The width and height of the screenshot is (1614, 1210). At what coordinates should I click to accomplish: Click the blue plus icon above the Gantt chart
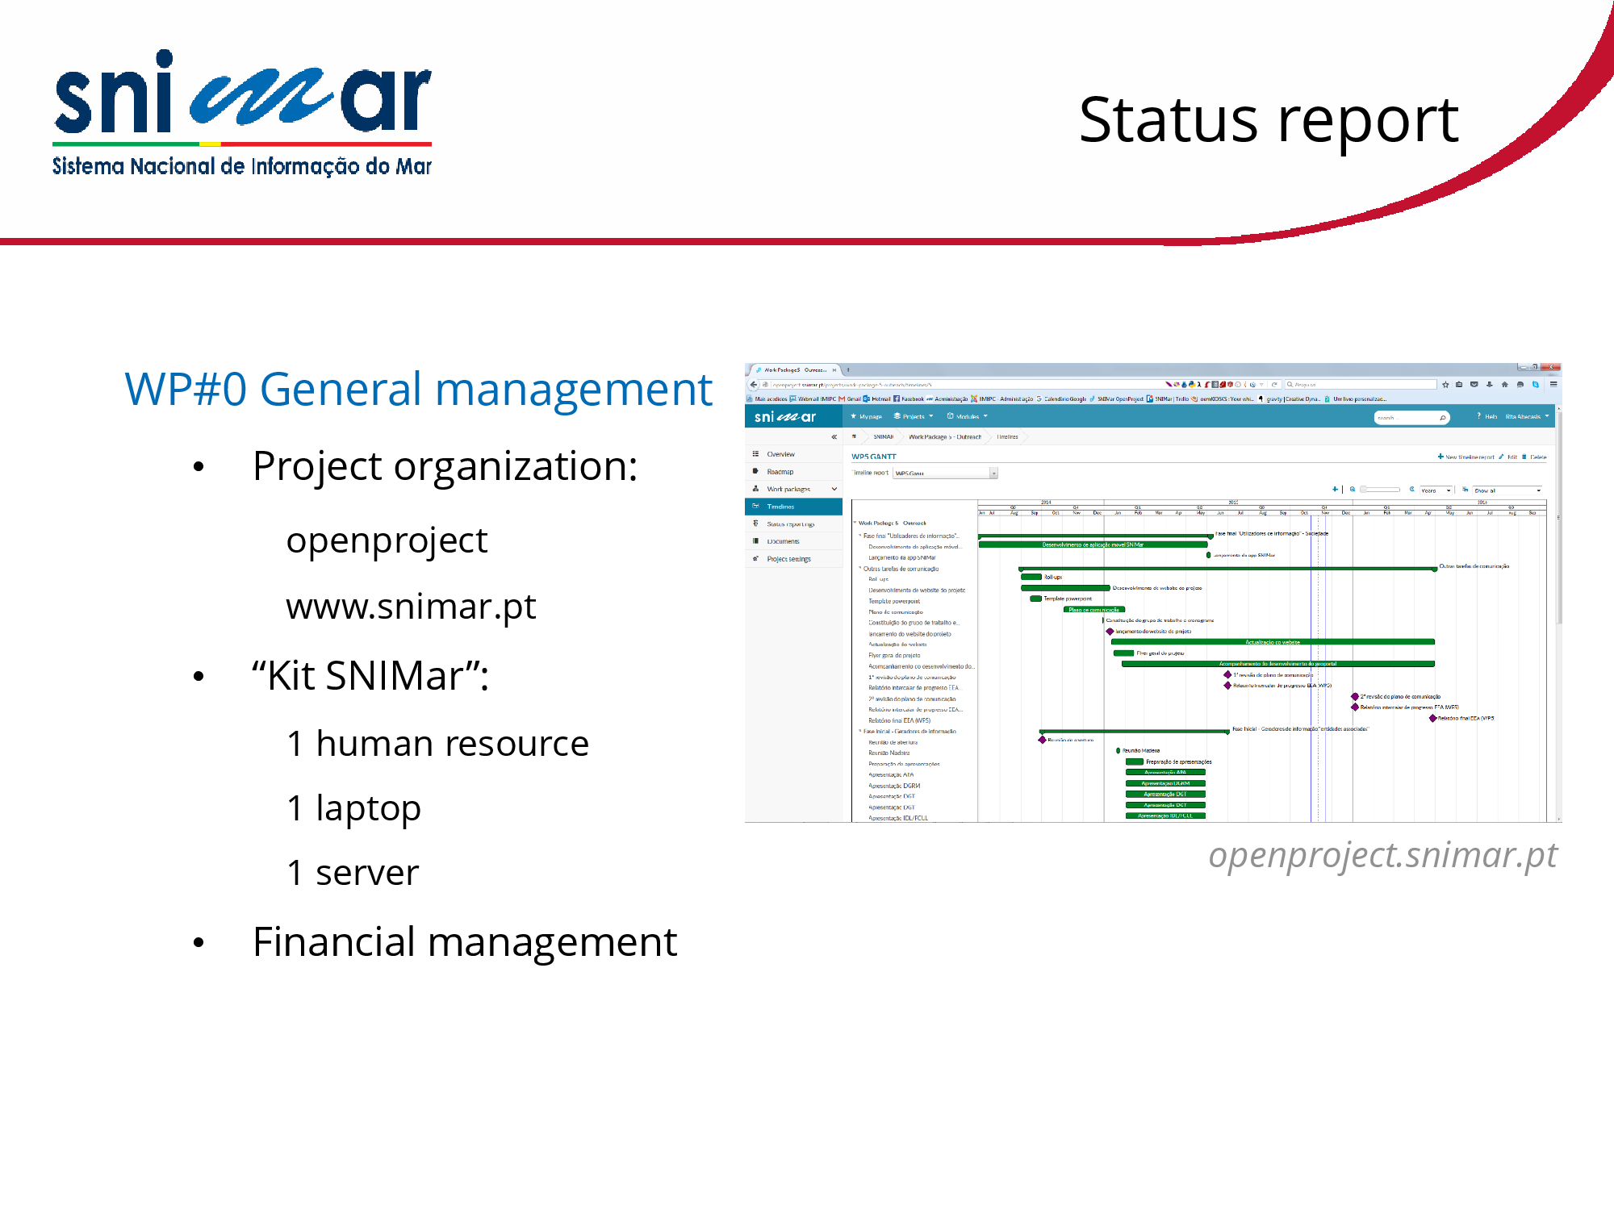coord(1335,490)
